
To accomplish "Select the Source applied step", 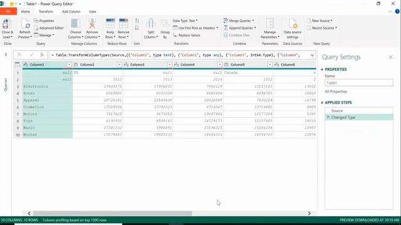I will click(x=359, y=111).
